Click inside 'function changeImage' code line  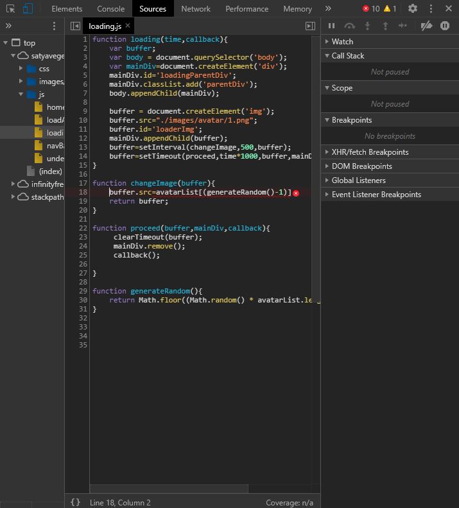pyautogui.click(x=153, y=183)
